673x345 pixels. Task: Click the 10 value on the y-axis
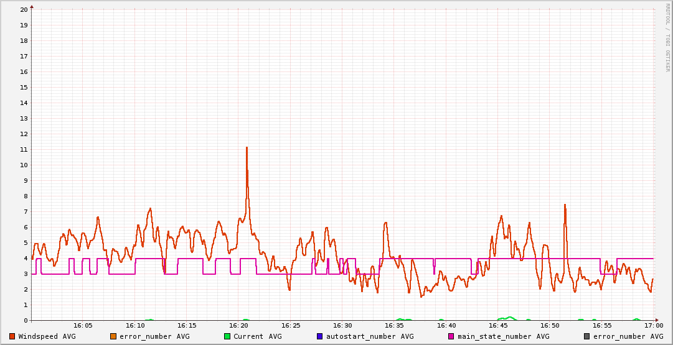pyautogui.click(x=24, y=165)
